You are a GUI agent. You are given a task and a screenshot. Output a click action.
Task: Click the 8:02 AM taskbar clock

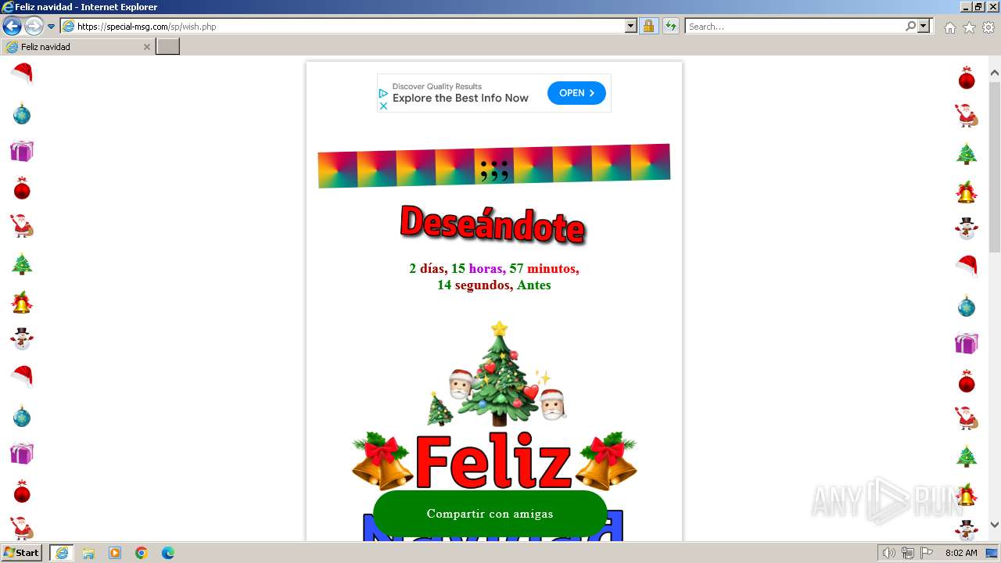(961, 553)
